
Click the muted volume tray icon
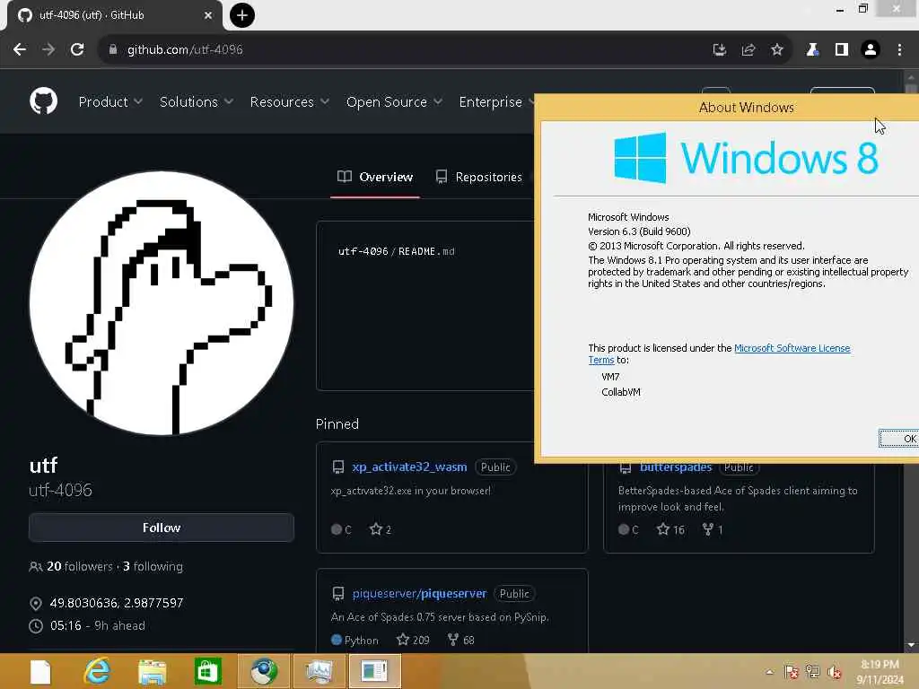835,672
